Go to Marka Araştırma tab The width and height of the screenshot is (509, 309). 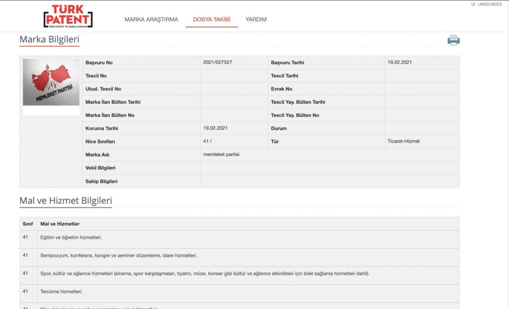pos(151,19)
